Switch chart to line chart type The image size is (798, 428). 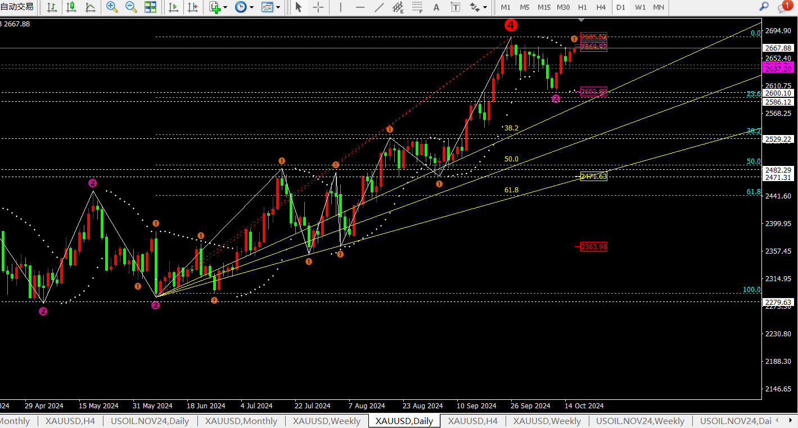point(90,7)
